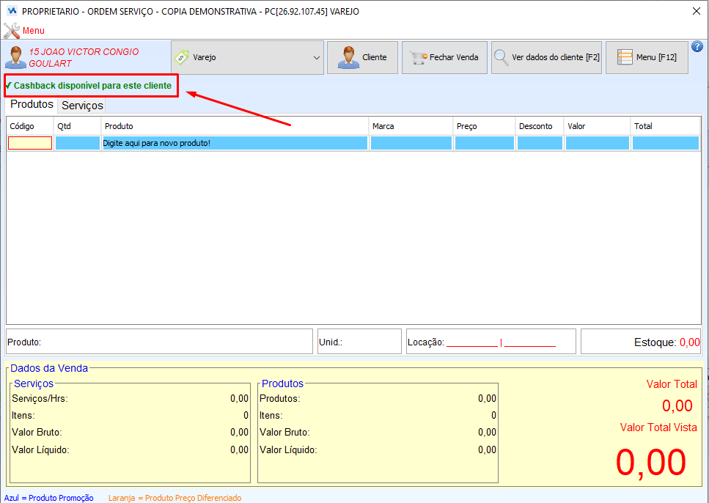This screenshot has width=709, height=503.
Task: Click 'Digite aqui para novo produto!' cell
Action: pos(235,143)
